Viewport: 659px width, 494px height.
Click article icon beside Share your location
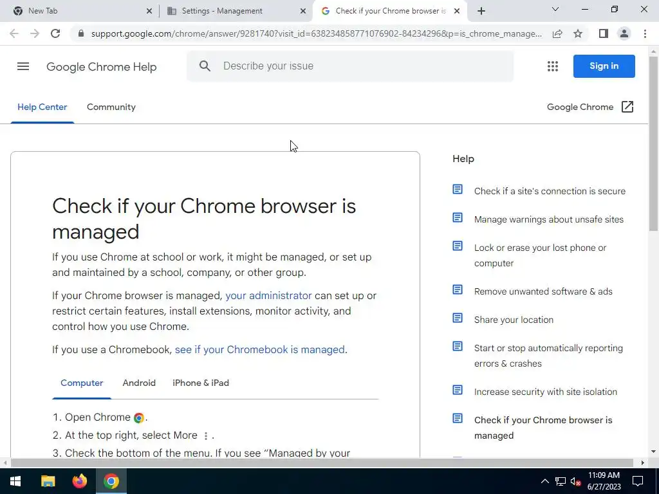click(458, 318)
